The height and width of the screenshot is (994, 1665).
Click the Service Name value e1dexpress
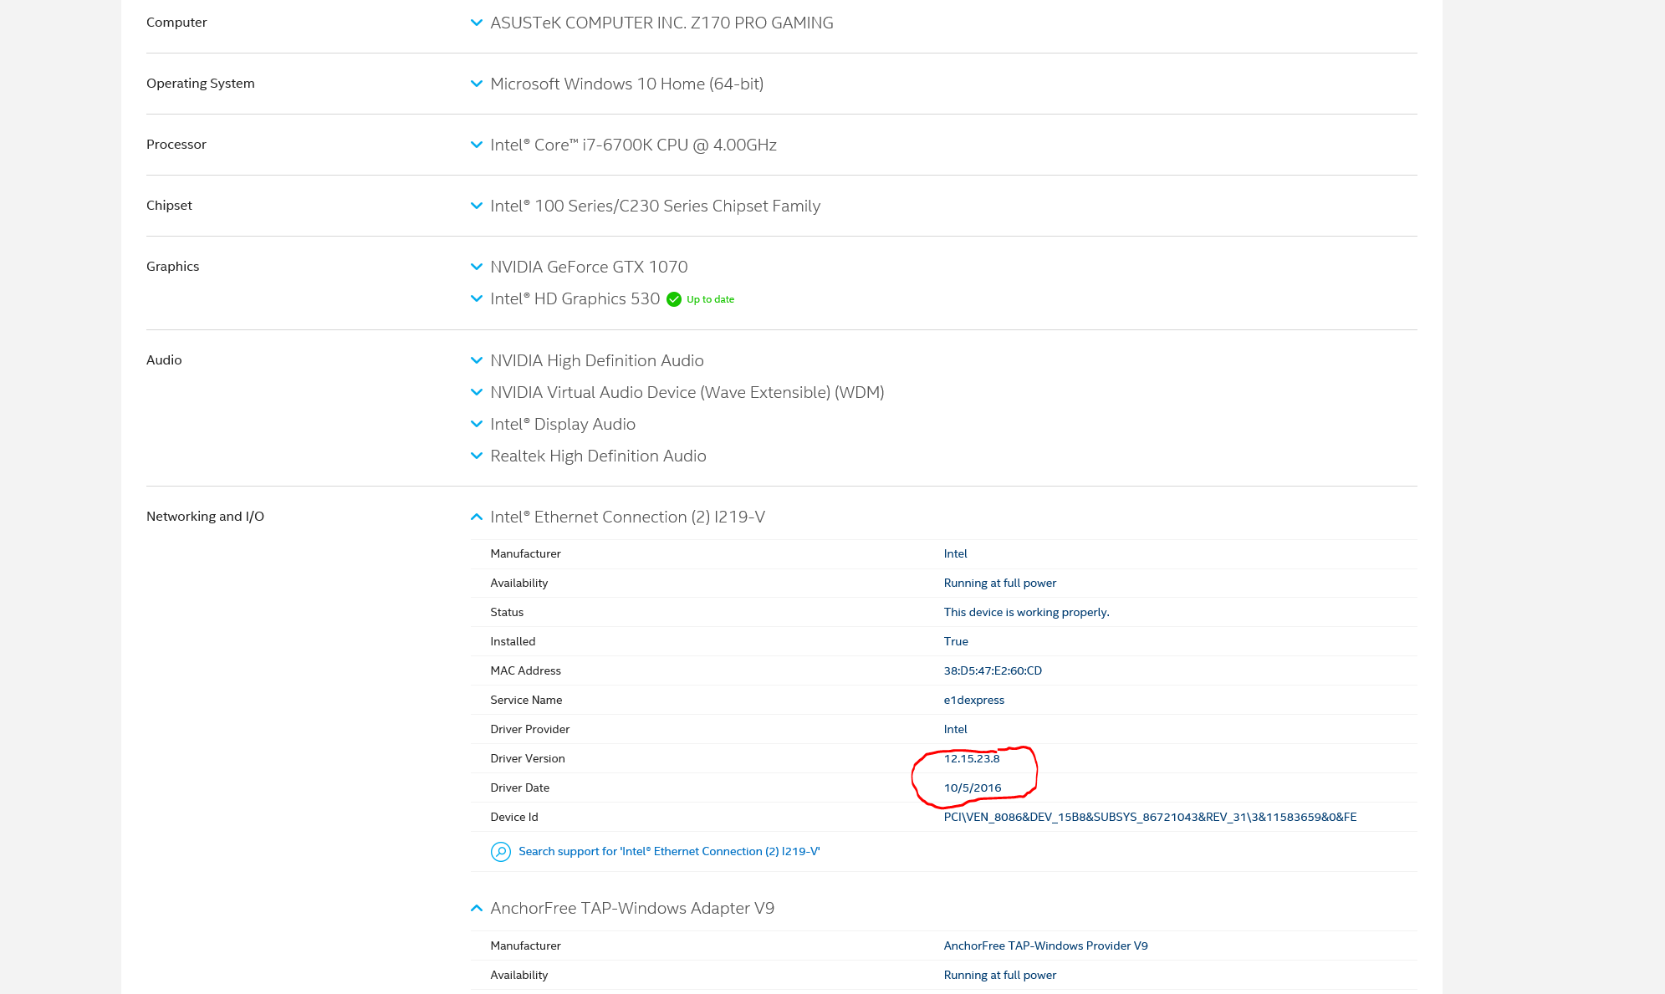coord(974,700)
